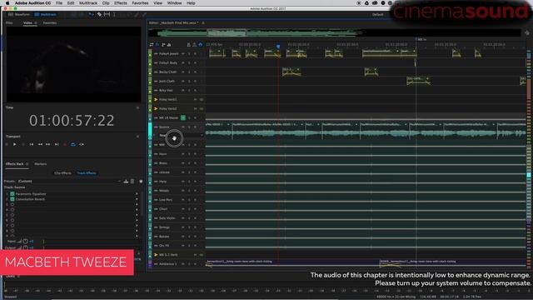
Task: Open the Effects menu
Action: click(x=120, y=3)
